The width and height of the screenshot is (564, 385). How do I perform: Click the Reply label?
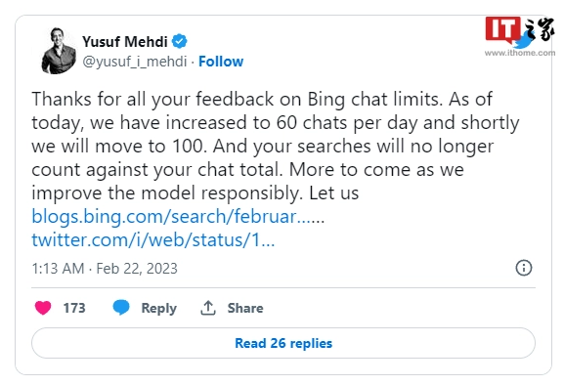[159, 308]
